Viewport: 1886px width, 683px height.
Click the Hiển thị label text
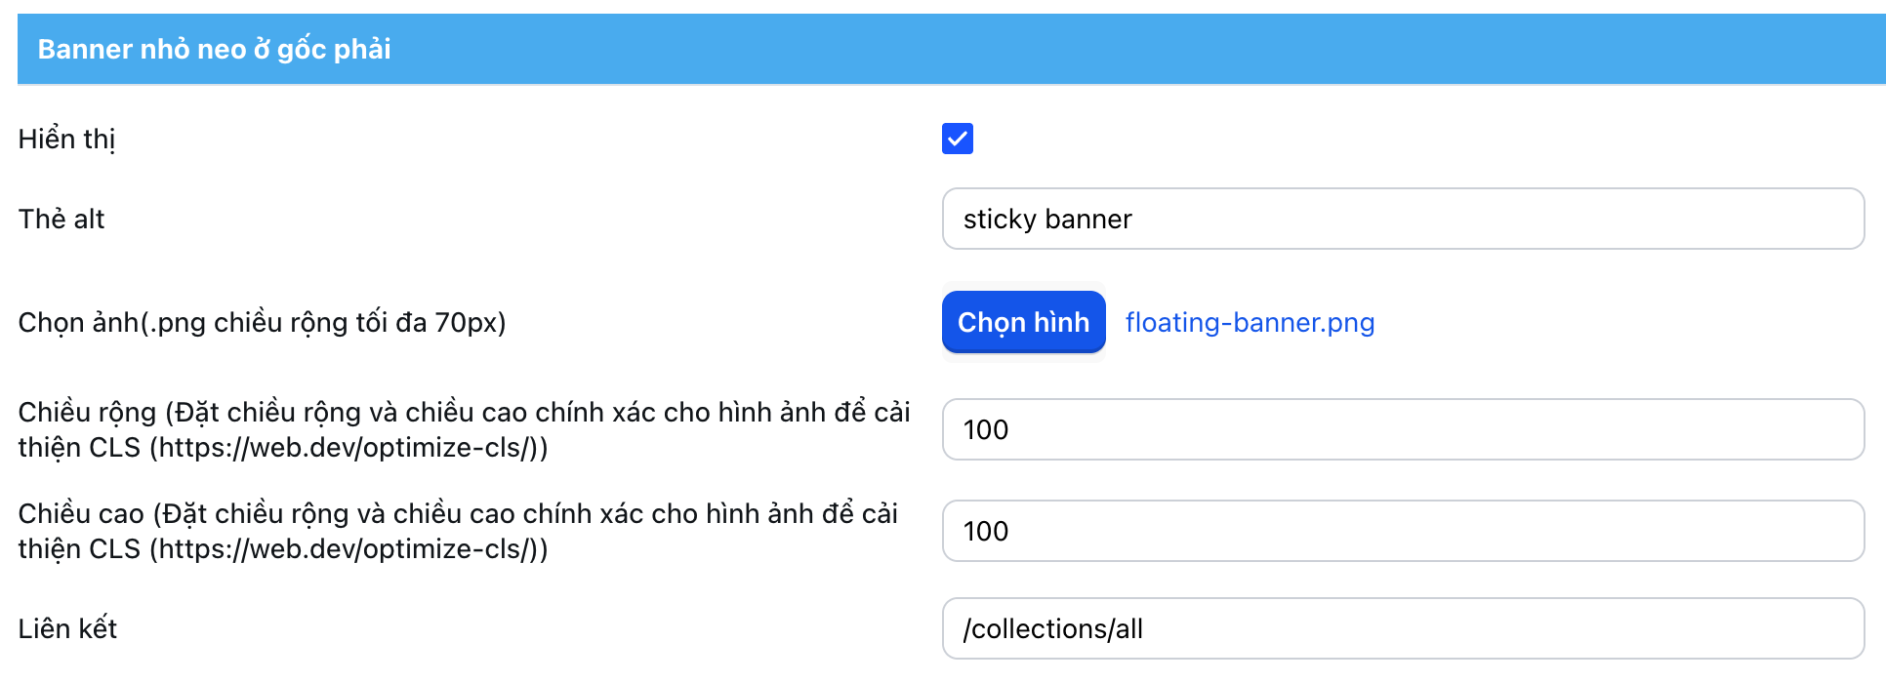coord(66,139)
